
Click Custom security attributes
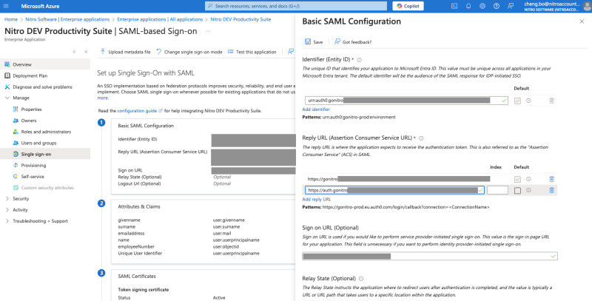(45, 187)
